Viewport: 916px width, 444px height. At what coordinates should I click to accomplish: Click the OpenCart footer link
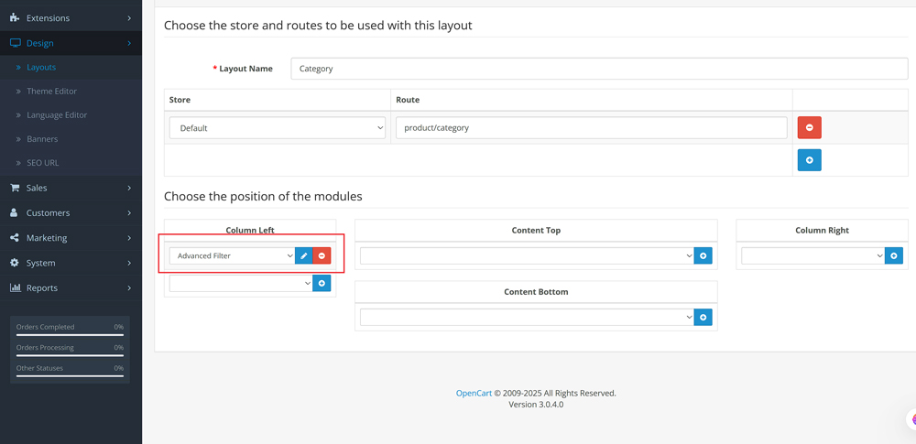474,394
